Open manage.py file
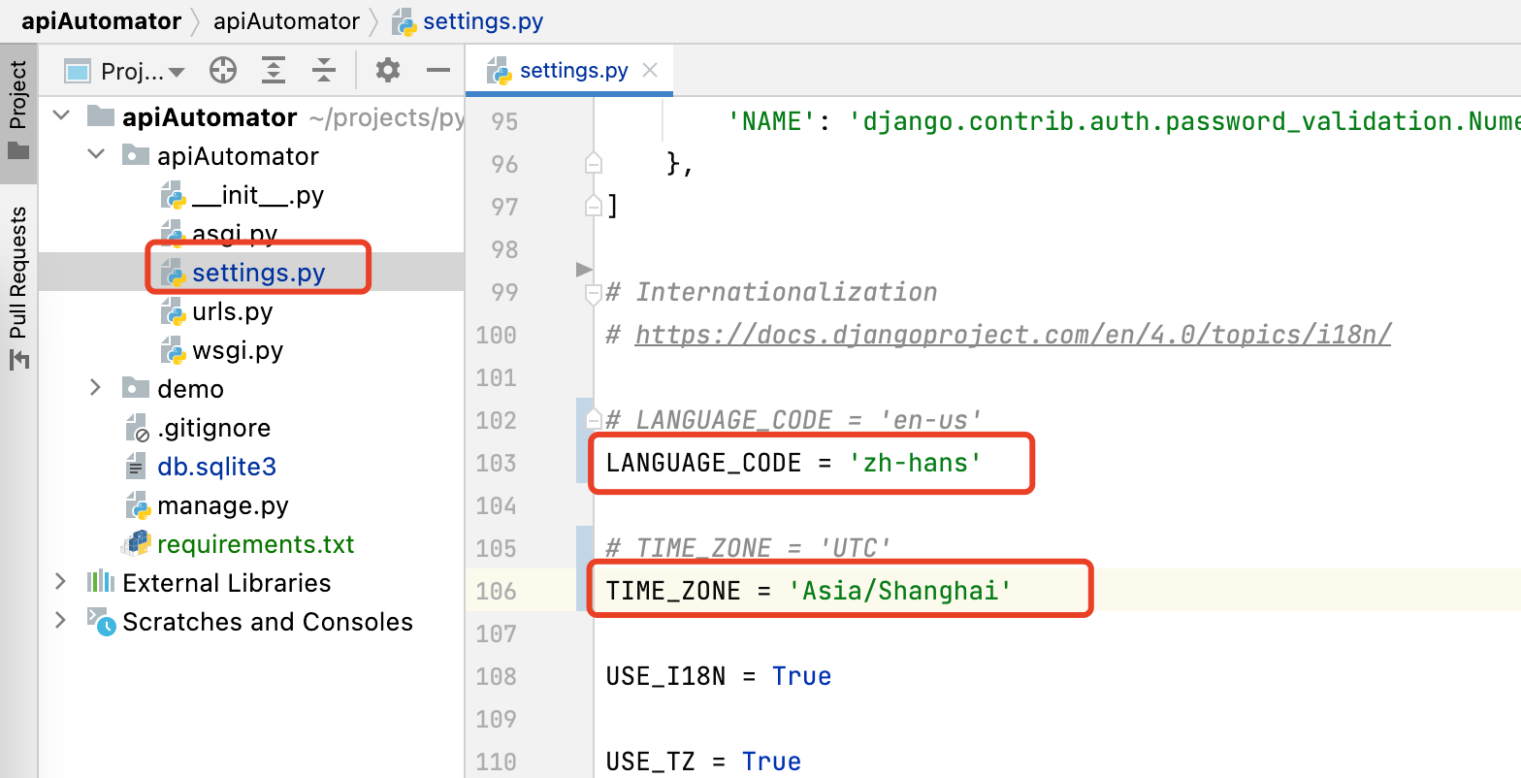 coord(208,505)
